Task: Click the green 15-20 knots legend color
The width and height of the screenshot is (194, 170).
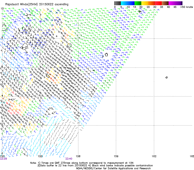Action: tap(138, 3)
